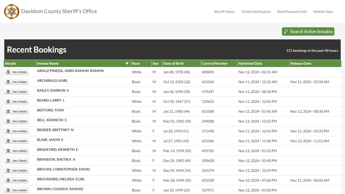Image resolution: width=345 pixels, height=194 pixels.
Task: Toggle sort arrow on Inmate Name column
Action: [127, 64]
